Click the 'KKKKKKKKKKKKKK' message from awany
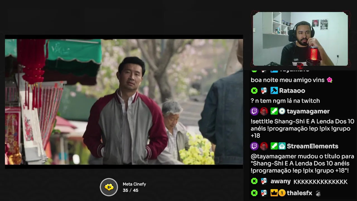Viewport: 357px width, 201px height. (320, 182)
